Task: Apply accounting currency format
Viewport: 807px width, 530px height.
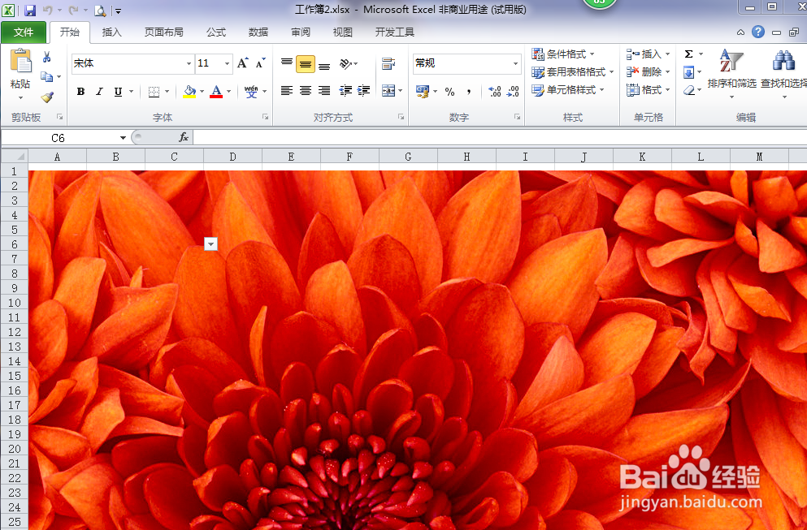Action: (423, 92)
